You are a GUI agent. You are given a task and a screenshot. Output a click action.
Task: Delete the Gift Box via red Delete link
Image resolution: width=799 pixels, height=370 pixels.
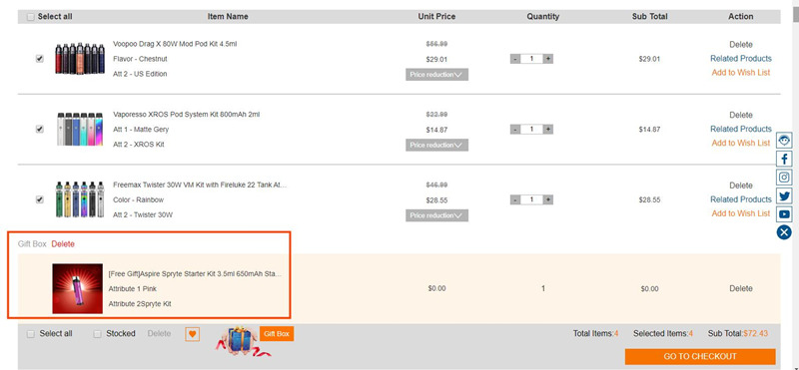coord(63,244)
